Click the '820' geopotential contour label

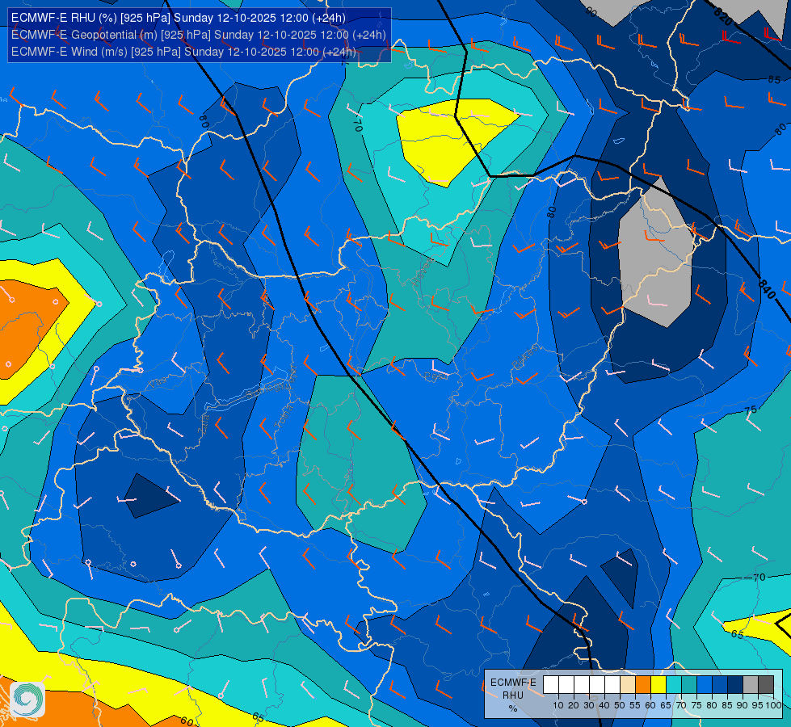[x=723, y=17]
